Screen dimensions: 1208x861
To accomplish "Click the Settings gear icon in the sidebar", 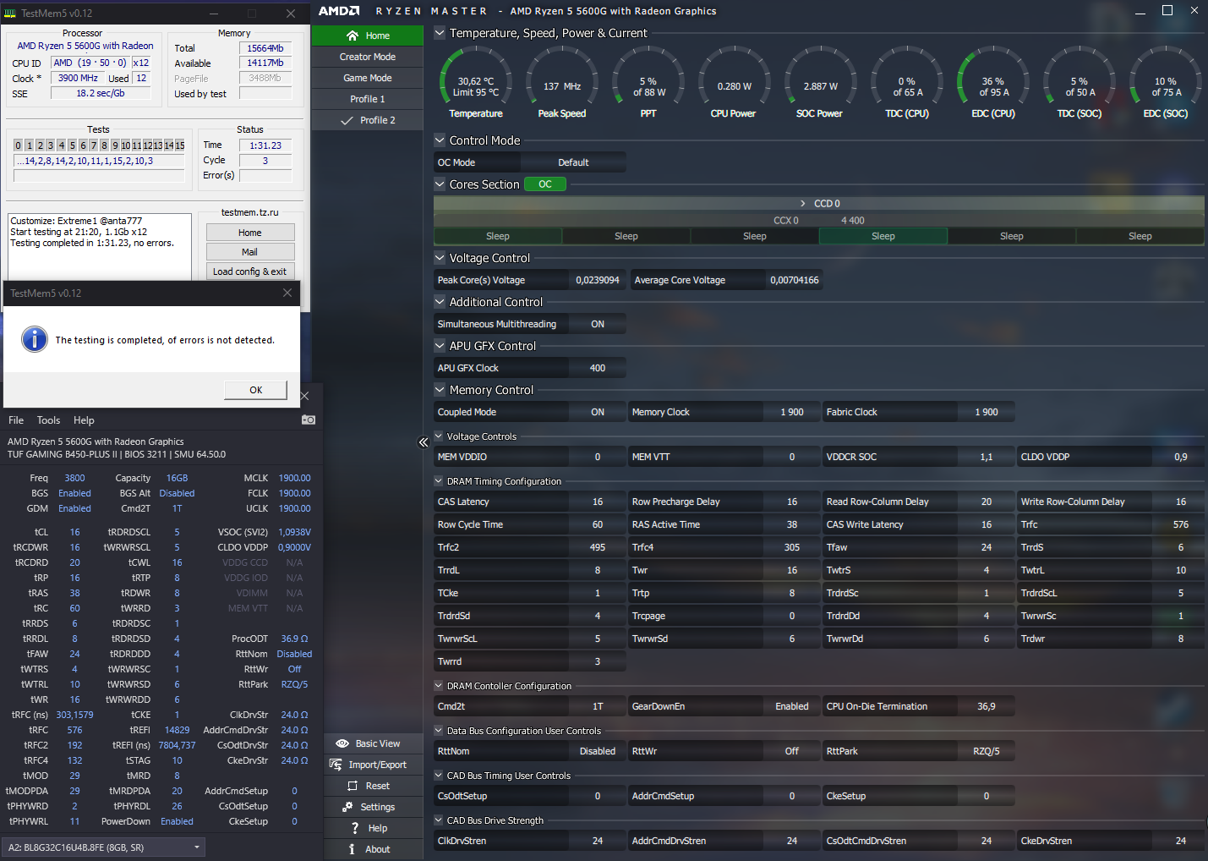I will pos(347,807).
